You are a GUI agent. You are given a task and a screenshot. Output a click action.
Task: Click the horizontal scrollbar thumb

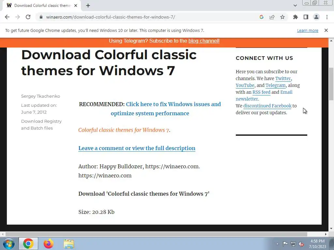point(156,234)
